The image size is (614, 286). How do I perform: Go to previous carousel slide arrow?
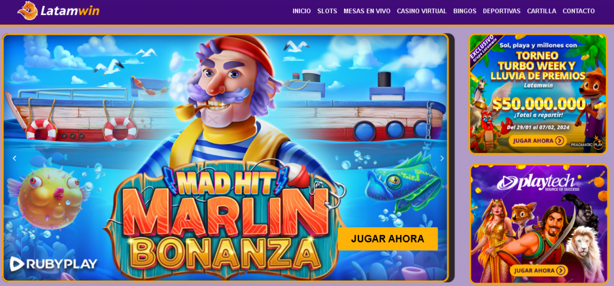click(x=14, y=158)
